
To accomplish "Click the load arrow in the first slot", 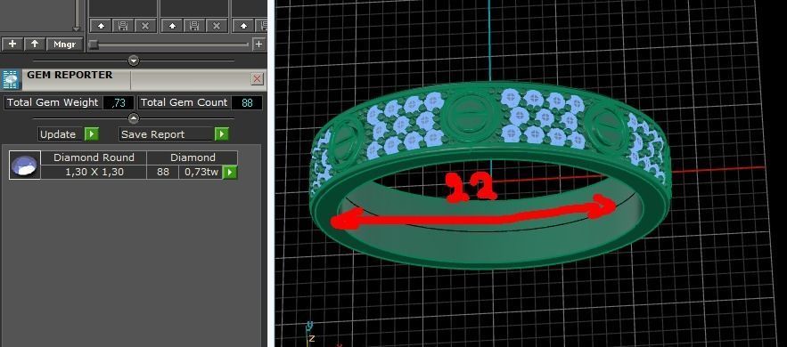I will pyautogui.click(x=101, y=26).
